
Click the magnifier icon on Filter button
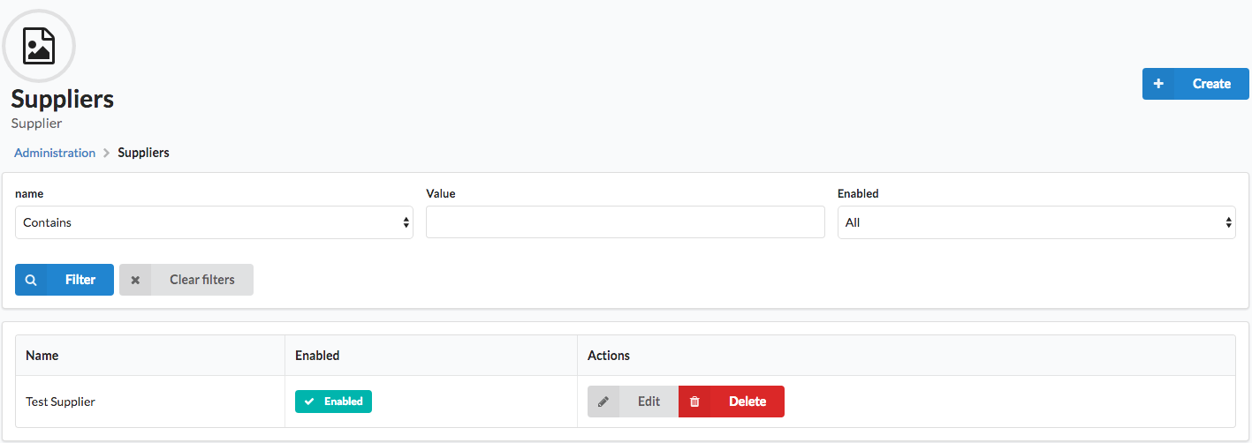point(31,280)
